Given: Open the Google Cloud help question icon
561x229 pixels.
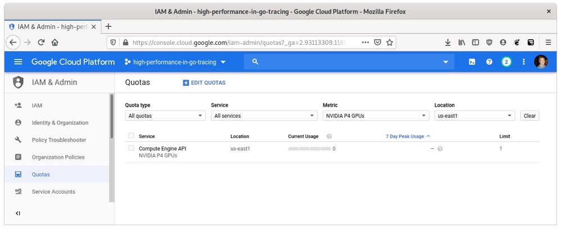Looking at the screenshot, I should tap(489, 62).
